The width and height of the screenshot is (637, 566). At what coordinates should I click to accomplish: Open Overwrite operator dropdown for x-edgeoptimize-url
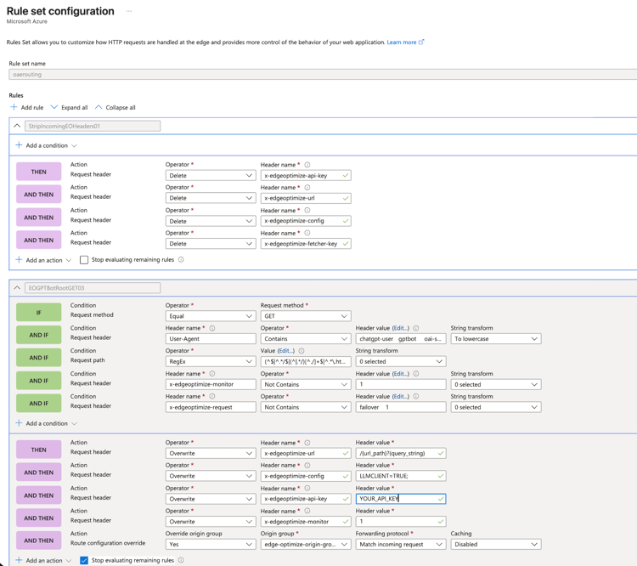tap(211, 453)
